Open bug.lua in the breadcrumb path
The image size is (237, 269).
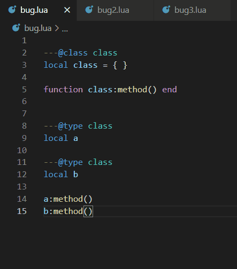(x=38, y=28)
